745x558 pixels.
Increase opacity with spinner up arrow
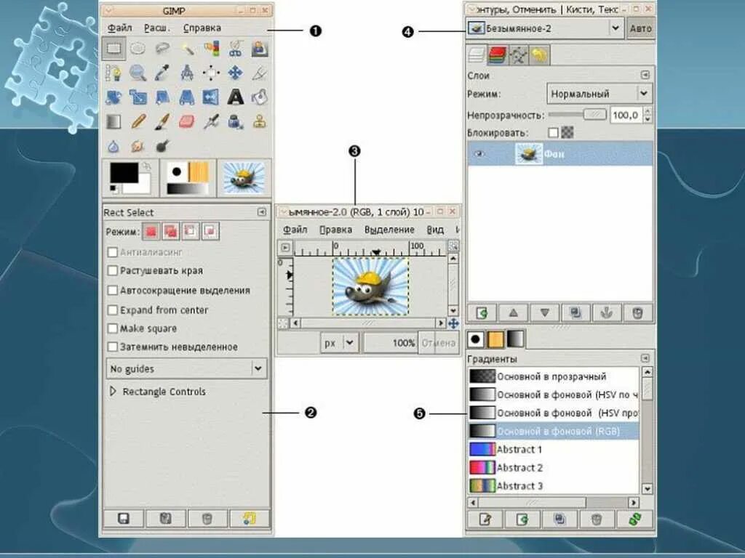(x=648, y=111)
